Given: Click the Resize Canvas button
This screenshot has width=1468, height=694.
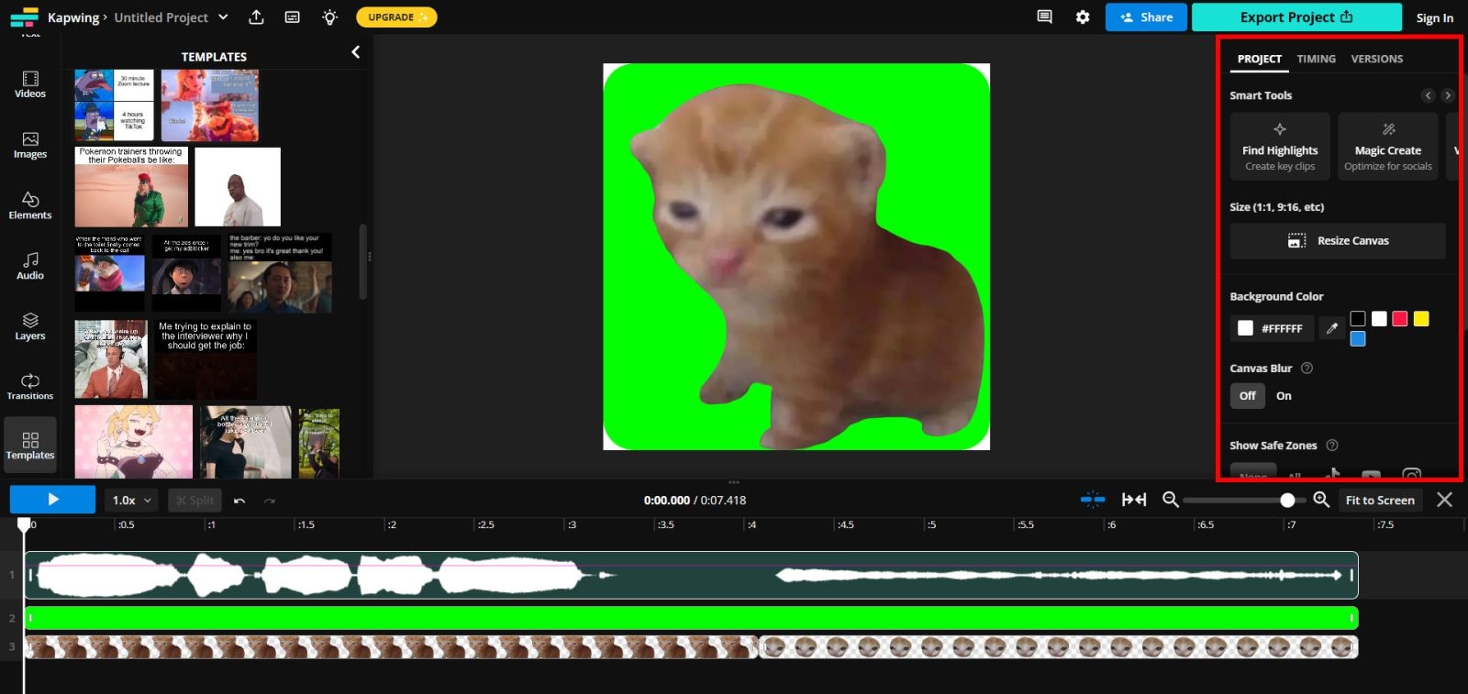Looking at the screenshot, I should pos(1338,241).
